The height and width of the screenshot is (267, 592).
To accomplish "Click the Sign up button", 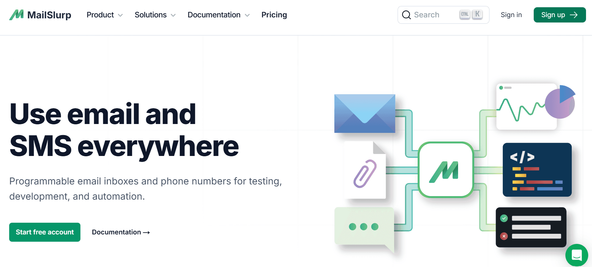I will [x=559, y=15].
